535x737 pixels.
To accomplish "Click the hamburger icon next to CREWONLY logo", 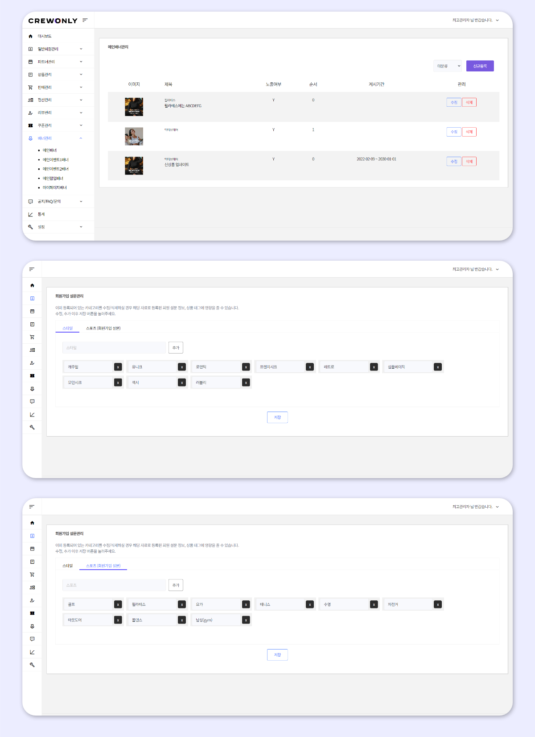I will pyautogui.click(x=85, y=20).
